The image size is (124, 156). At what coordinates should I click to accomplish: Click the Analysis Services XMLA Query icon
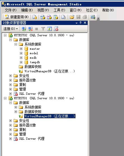click(56, 17)
